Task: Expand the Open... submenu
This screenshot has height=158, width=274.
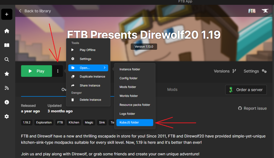Action: pyautogui.click(x=88, y=68)
